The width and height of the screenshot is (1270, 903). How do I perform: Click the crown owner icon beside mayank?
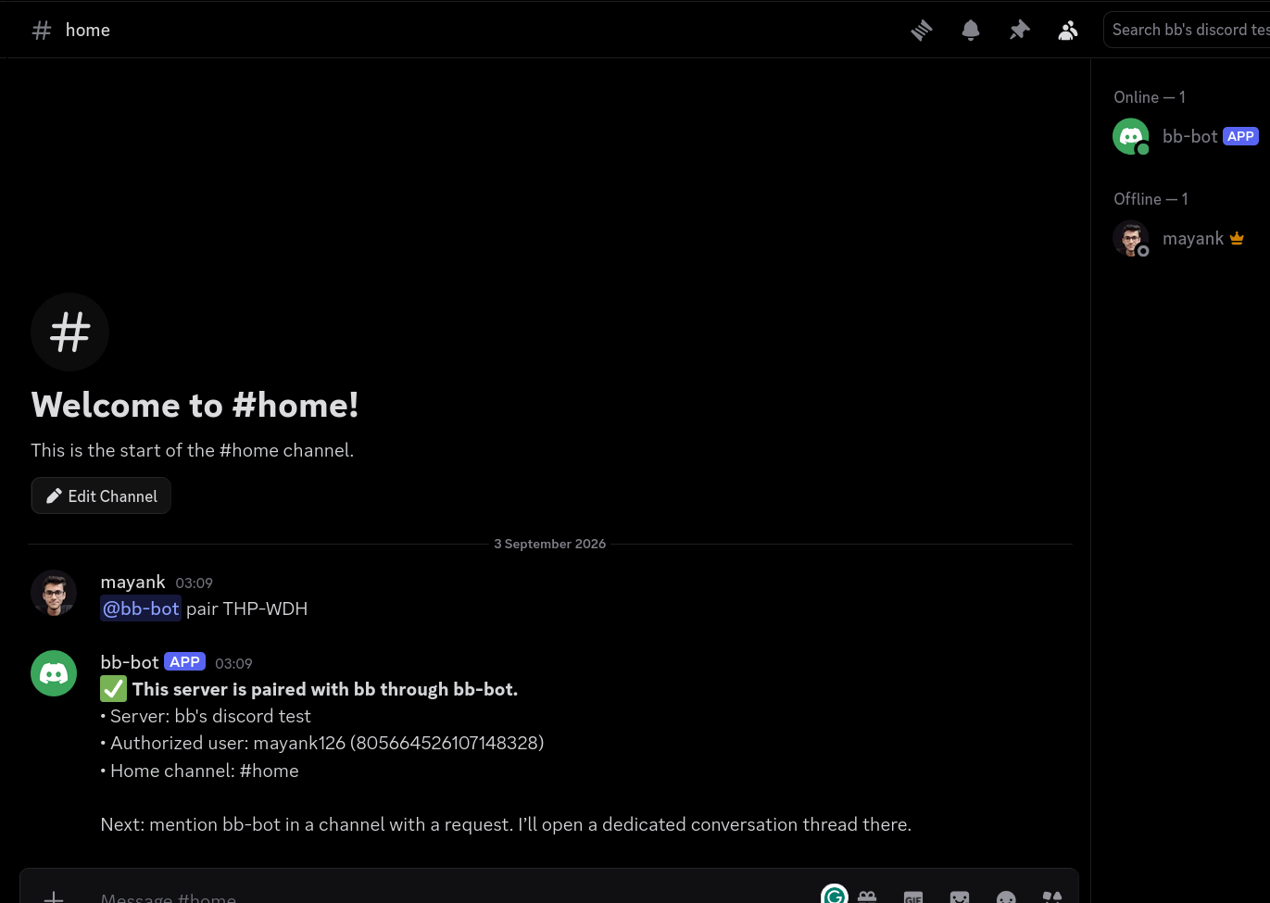pos(1237,238)
